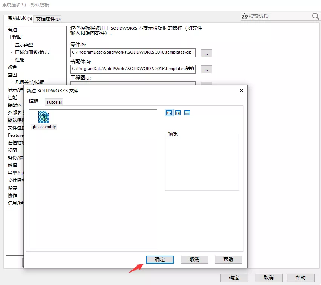321x285 pixels.
Task: Select 几何关系/捕捉 tree item
Action: coord(29,82)
